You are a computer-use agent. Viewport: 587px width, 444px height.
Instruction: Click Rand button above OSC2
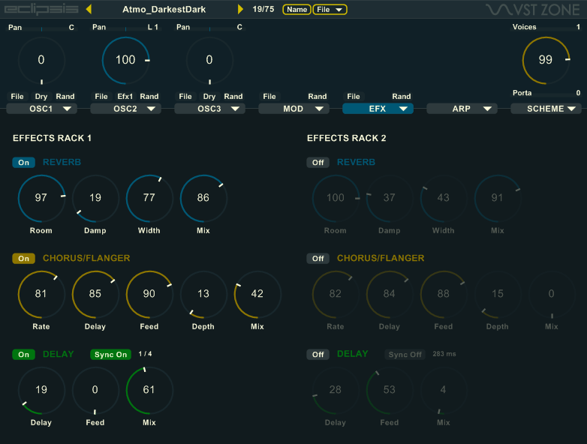coord(149,96)
